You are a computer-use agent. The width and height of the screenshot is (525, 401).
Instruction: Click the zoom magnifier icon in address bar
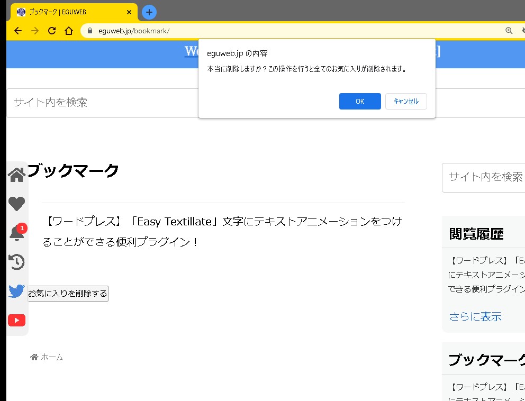pyautogui.click(x=509, y=31)
